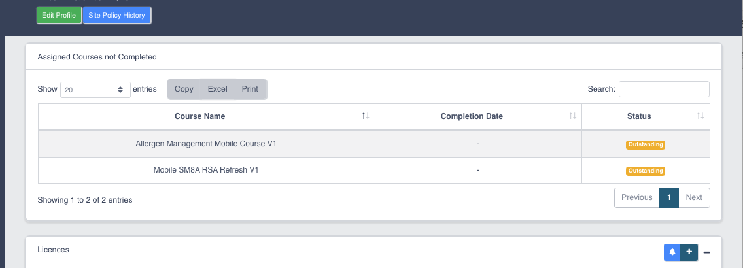743x268 pixels.
Task: Open Site Policy History
Action: click(x=116, y=15)
